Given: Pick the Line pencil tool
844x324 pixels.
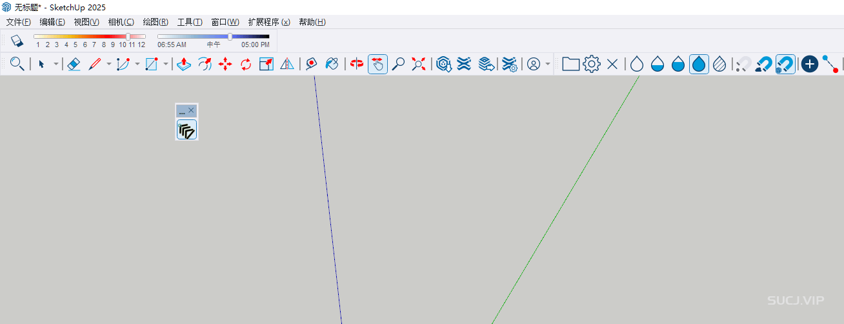Looking at the screenshot, I should pyautogui.click(x=95, y=64).
